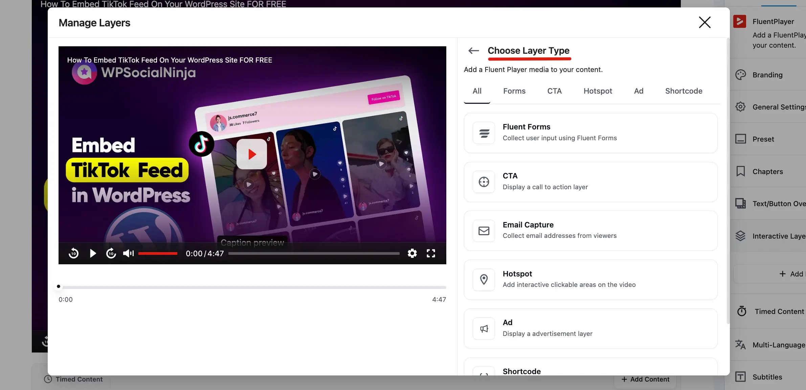Open the Preset section in sidebar
Viewport: 806px width, 390px height.
(767, 139)
